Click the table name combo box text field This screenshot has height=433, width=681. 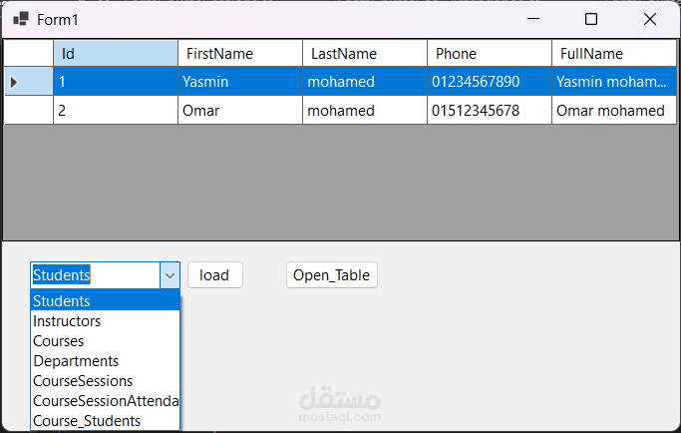click(96, 275)
